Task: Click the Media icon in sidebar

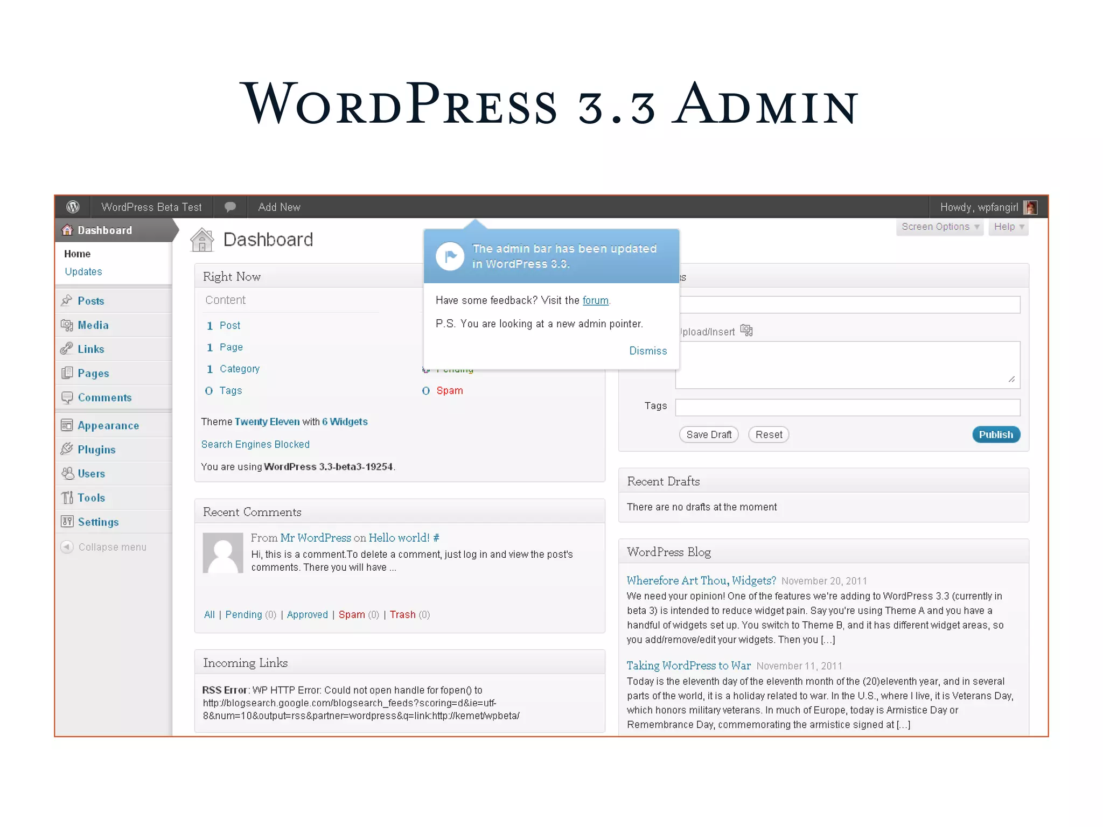Action: click(67, 325)
